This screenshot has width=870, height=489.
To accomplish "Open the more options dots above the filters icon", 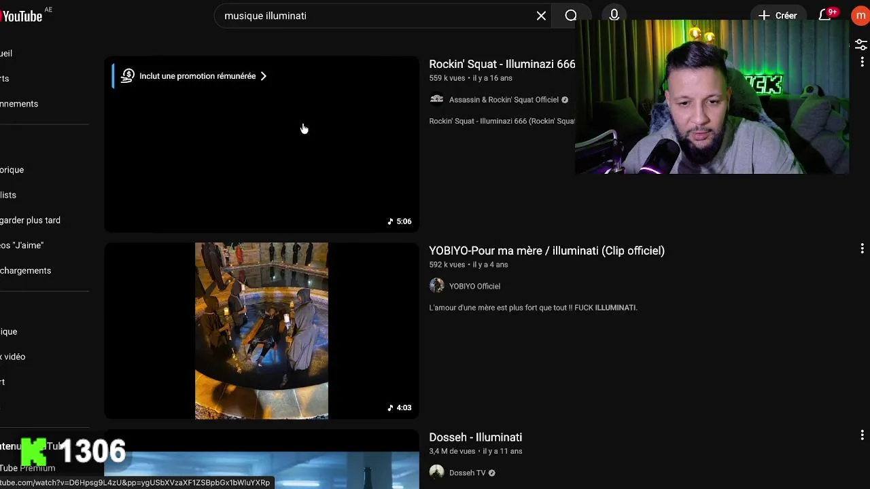I will pyautogui.click(x=862, y=62).
